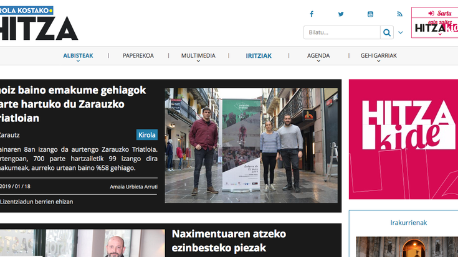Open the bearded man article photo
This screenshot has width=458, height=257.
[x=82, y=243]
